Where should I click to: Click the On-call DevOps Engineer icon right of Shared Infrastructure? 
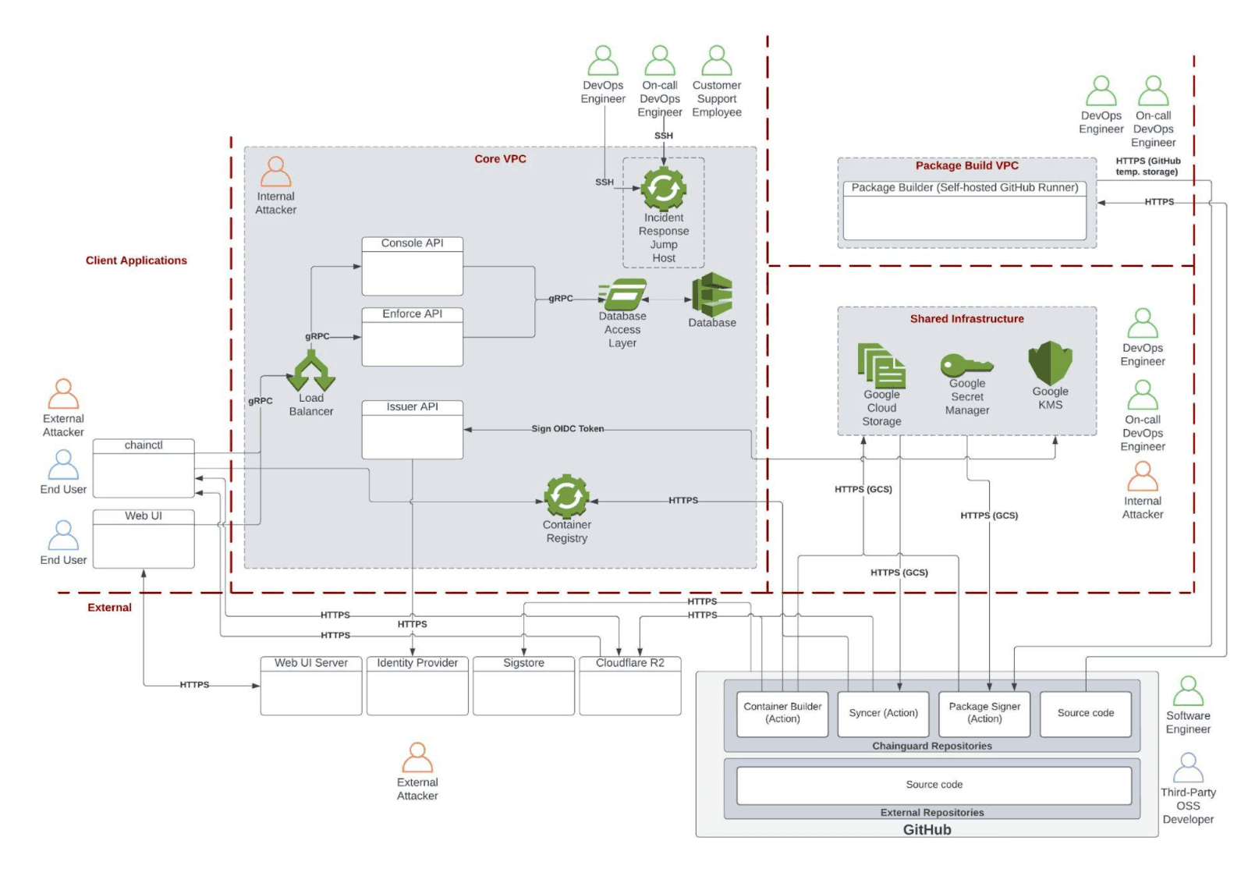click(1142, 395)
